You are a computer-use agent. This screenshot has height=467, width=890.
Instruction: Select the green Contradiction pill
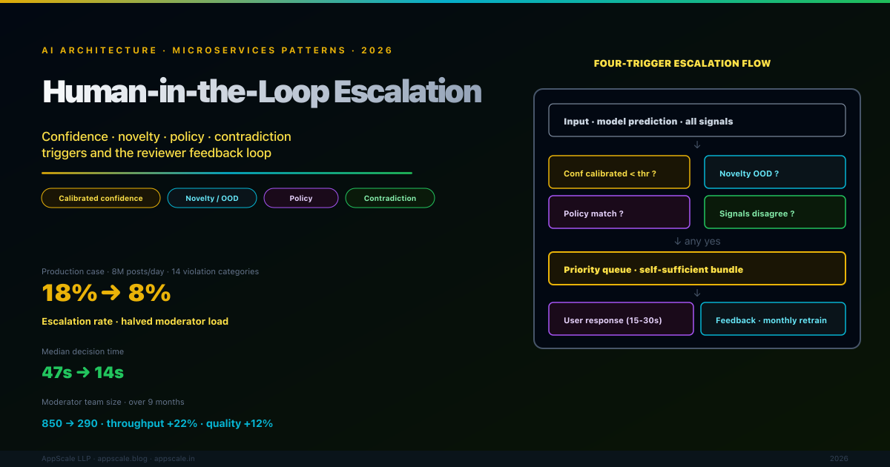click(390, 198)
